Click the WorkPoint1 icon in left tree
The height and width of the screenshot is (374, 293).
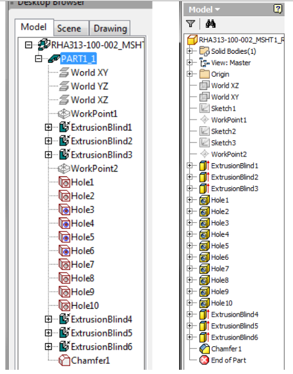tap(64, 114)
